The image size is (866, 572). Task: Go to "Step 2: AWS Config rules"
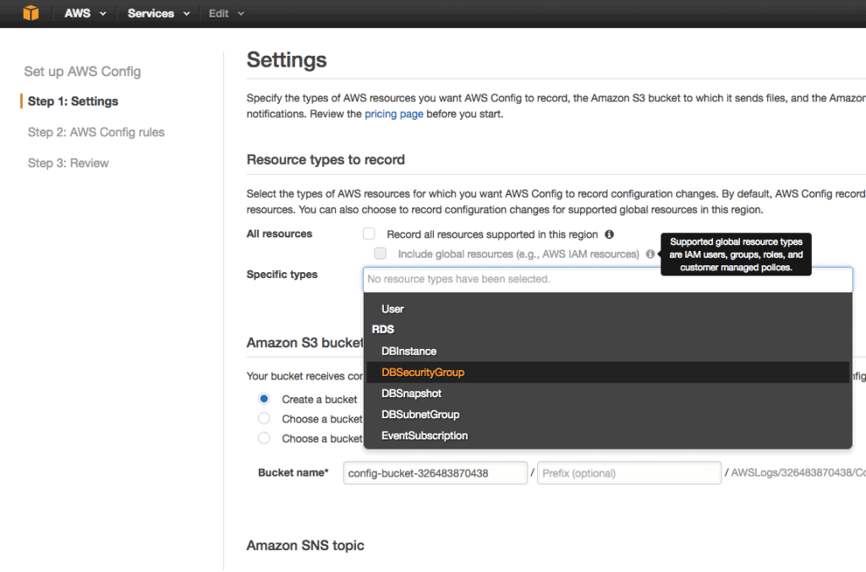[x=96, y=132]
